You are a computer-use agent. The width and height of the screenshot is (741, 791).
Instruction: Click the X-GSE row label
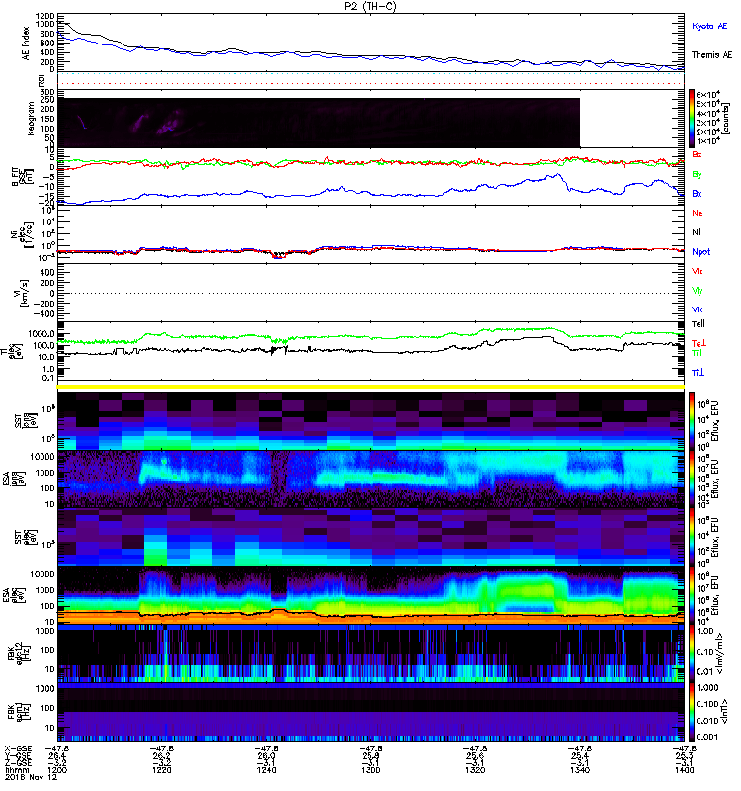click(x=18, y=748)
